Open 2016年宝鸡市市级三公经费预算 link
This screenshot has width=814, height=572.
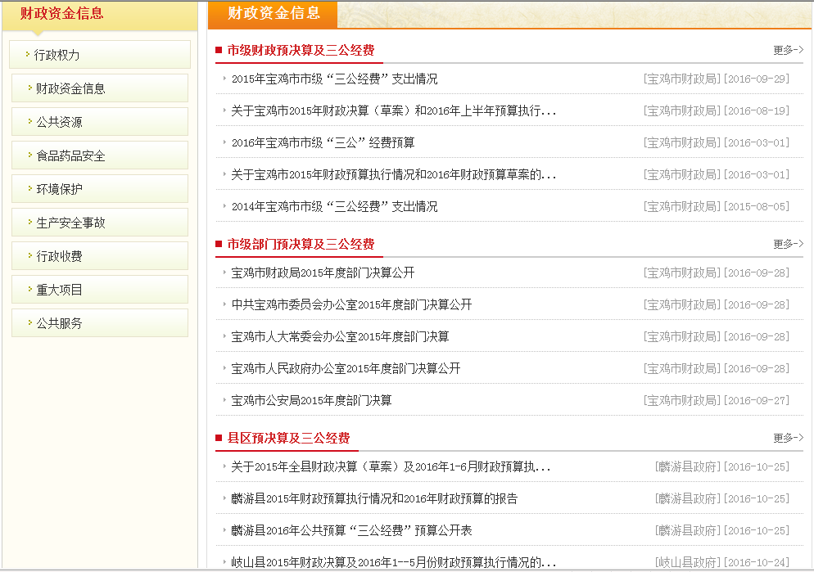323,142
